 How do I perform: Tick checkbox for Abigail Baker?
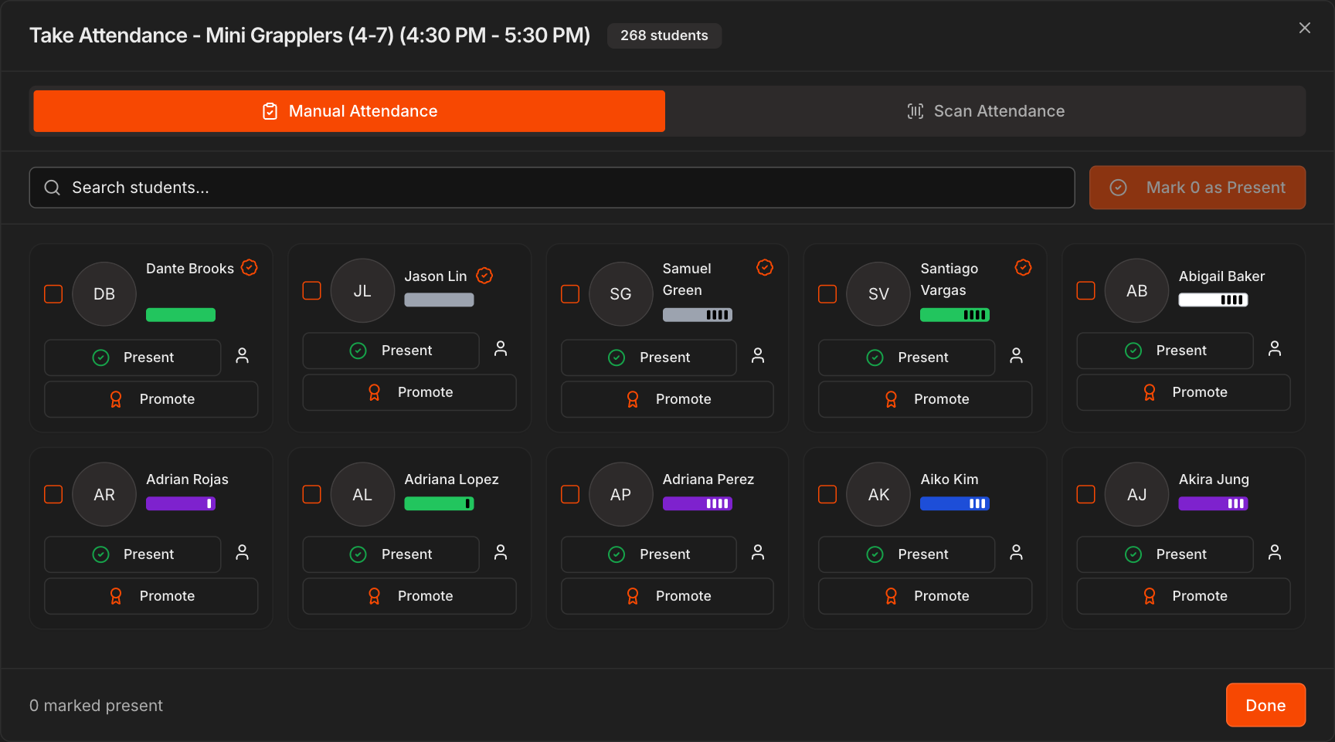point(1086,290)
